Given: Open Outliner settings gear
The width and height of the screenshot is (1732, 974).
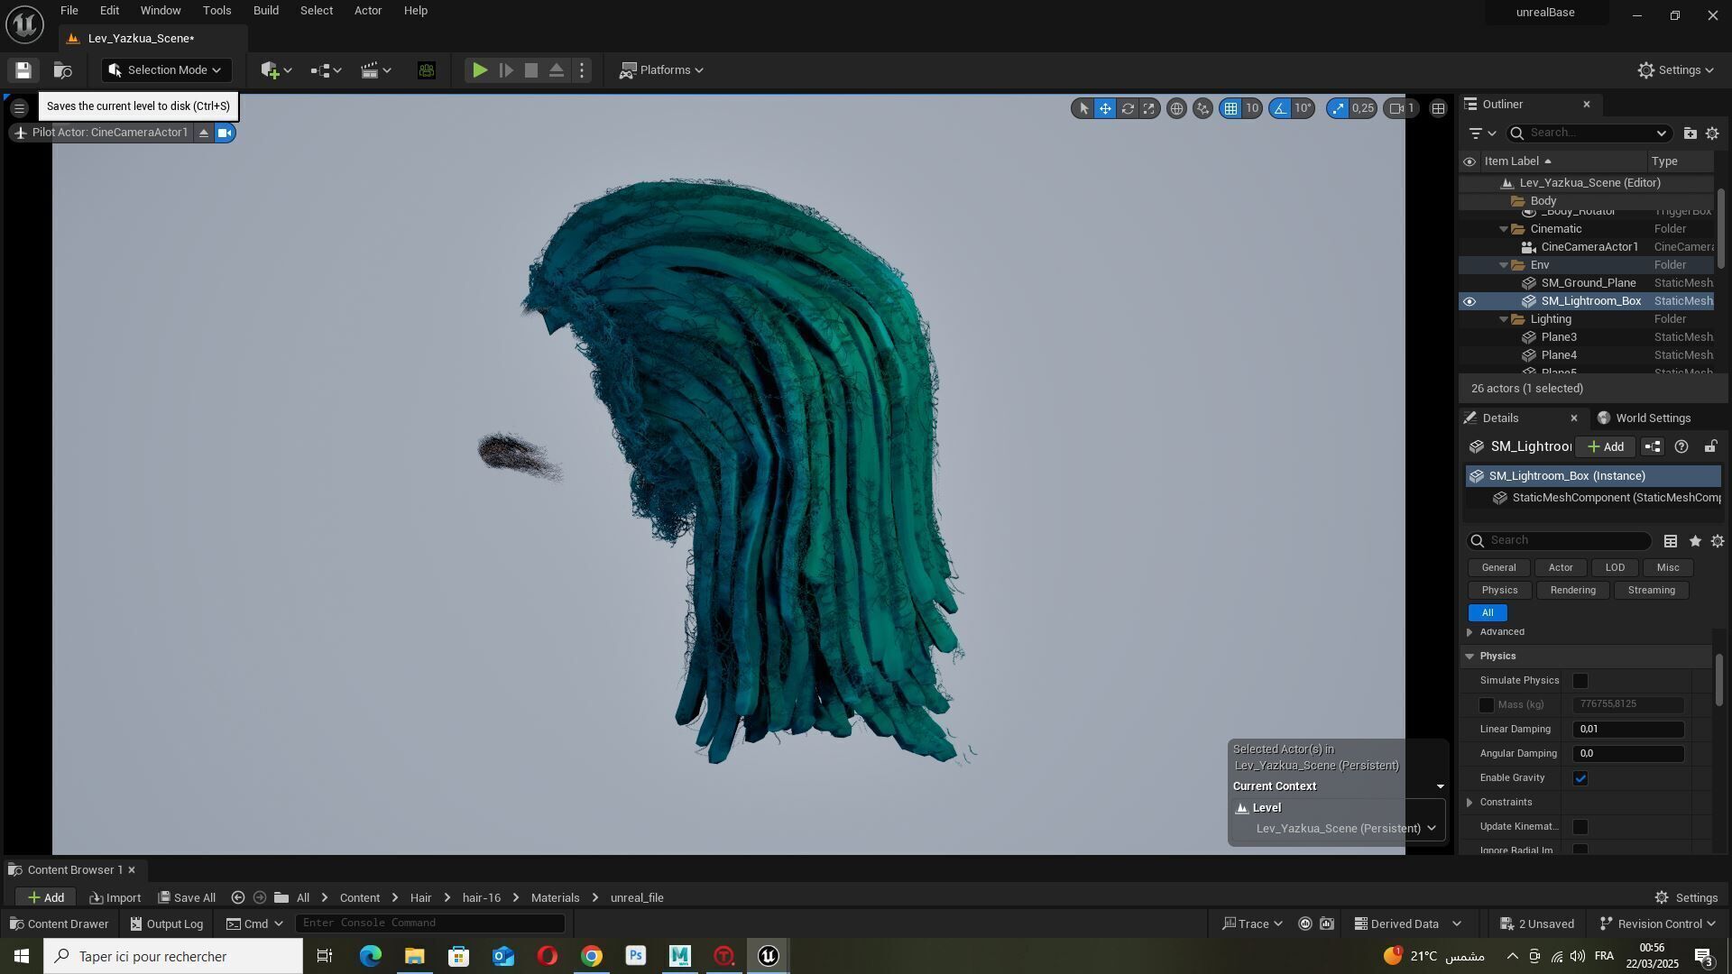Looking at the screenshot, I should 1712,133.
